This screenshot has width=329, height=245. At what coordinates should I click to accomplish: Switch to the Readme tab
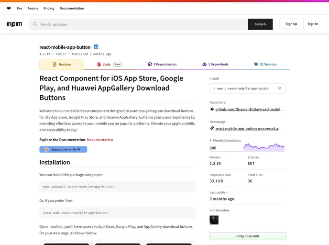tap(62, 65)
